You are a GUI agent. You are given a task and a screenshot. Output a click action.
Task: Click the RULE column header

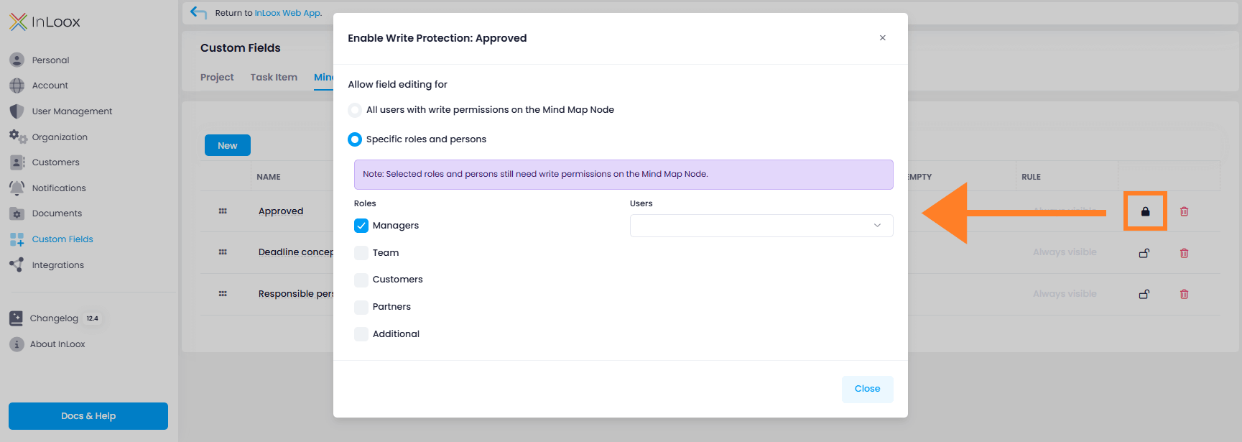tap(1031, 177)
